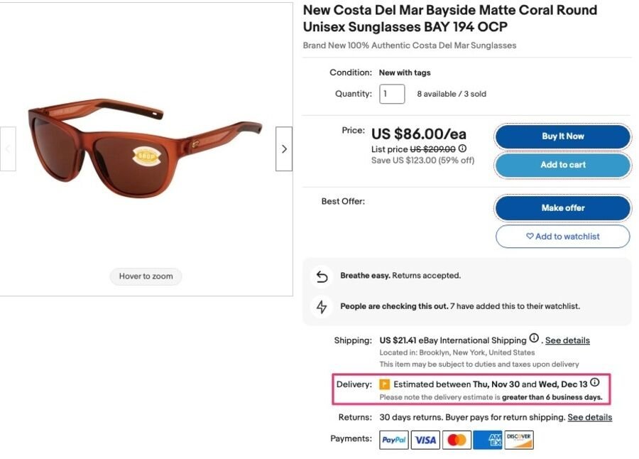Viewport: 639px width, 459px height.
Task: Open See details for eBay International Shipping
Action: [x=567, y=340]
